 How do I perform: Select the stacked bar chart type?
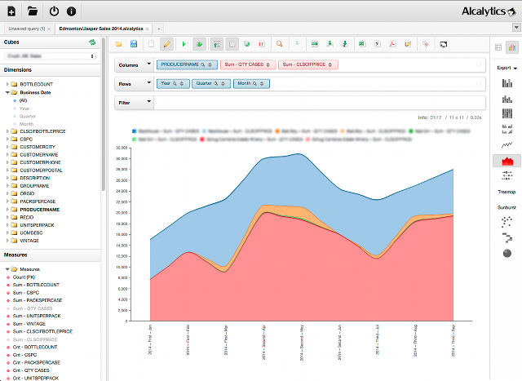click(507, 99)
